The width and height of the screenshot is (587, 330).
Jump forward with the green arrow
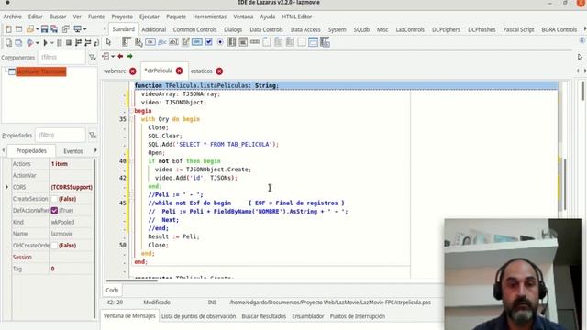130,57
